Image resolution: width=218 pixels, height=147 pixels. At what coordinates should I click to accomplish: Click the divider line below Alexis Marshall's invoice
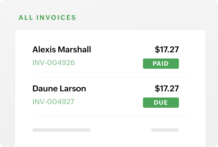click(111, 77)
